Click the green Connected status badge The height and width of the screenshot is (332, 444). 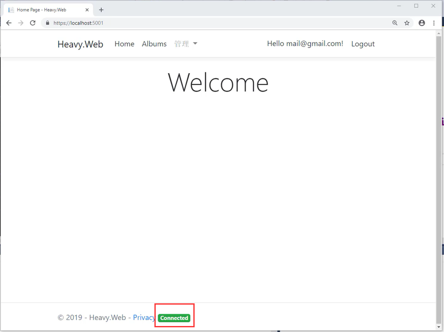click(174, 318)
